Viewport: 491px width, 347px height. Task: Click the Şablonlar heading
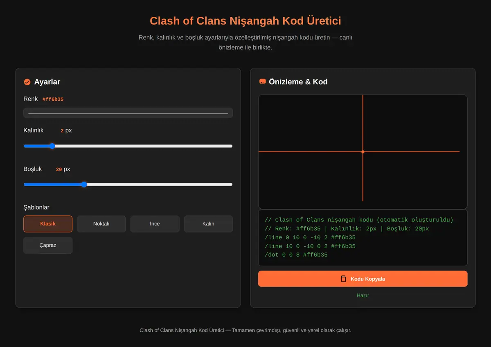(36, 207)
